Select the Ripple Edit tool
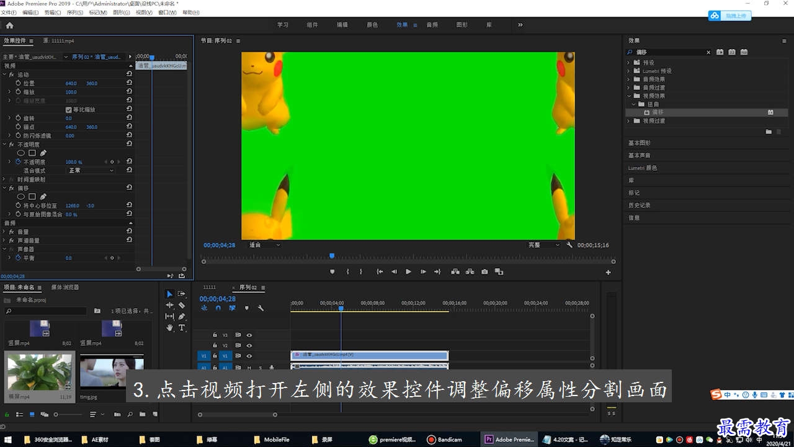 pos(169,305)
